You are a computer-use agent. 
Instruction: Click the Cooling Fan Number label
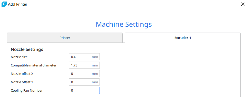(x=27, y=90)
